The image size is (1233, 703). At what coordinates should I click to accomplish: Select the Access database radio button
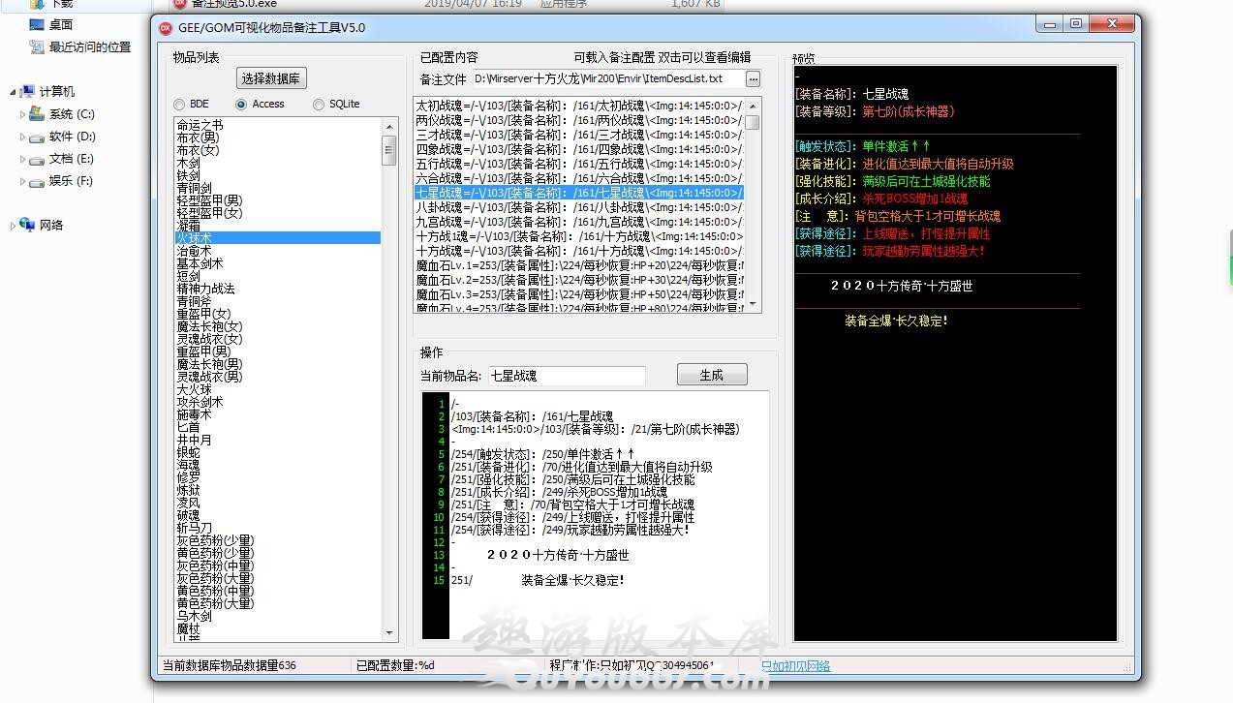(x=241, y=105)
